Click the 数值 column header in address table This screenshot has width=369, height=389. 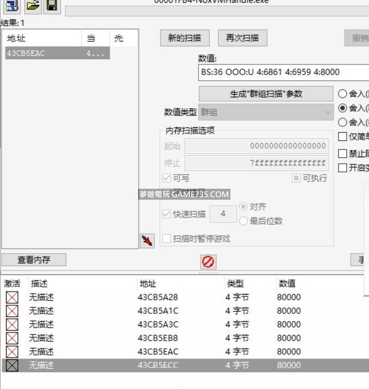[x=287, y=283]
